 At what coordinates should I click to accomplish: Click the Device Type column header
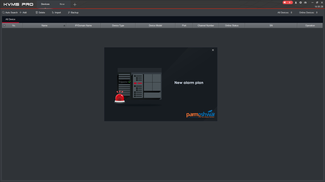(x=118, y=26)
